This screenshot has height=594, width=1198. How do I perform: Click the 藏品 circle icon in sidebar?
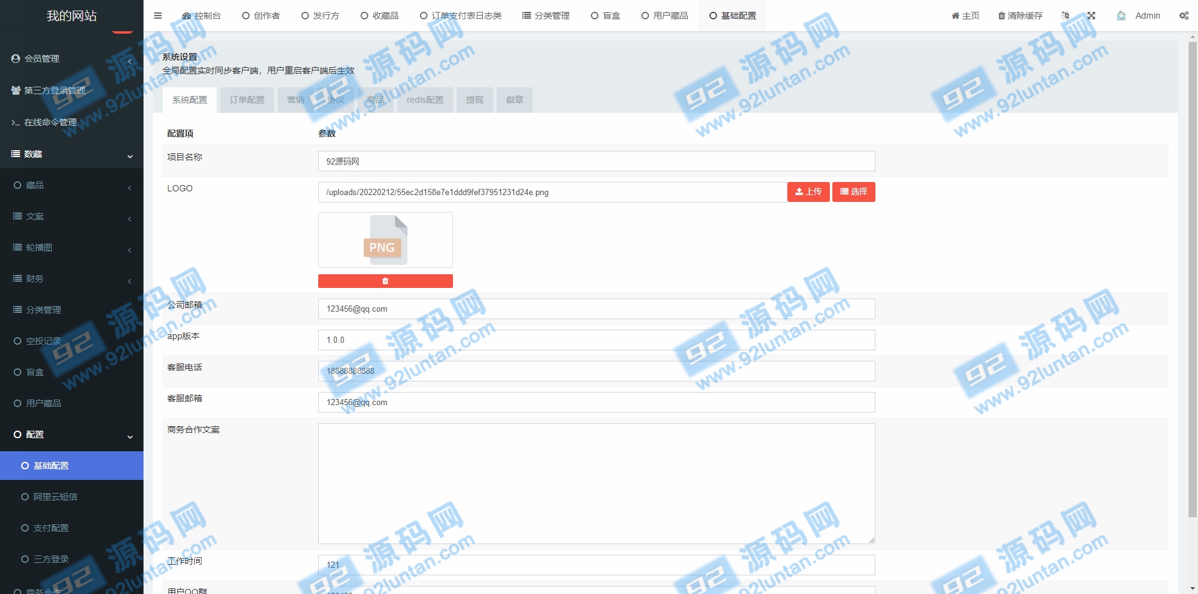click(x=17, y=185)
